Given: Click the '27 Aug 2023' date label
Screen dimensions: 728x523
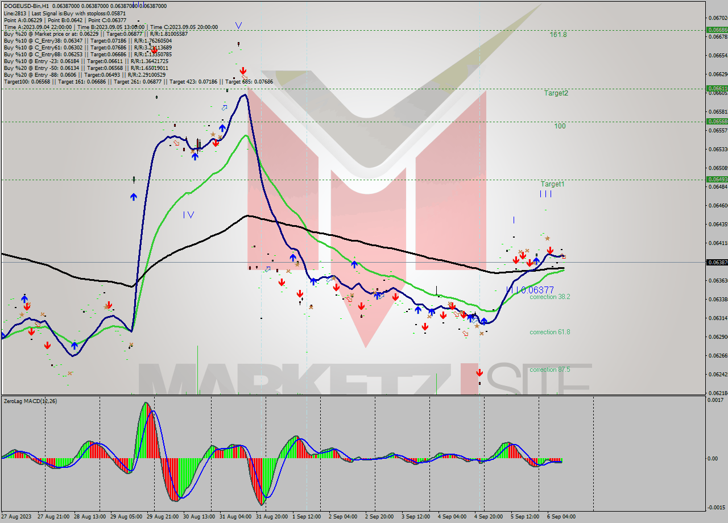Looking at the screenshot, I should click(x=16, y=517).
